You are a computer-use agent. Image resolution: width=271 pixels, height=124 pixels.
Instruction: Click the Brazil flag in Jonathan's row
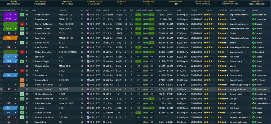[88, 57]
